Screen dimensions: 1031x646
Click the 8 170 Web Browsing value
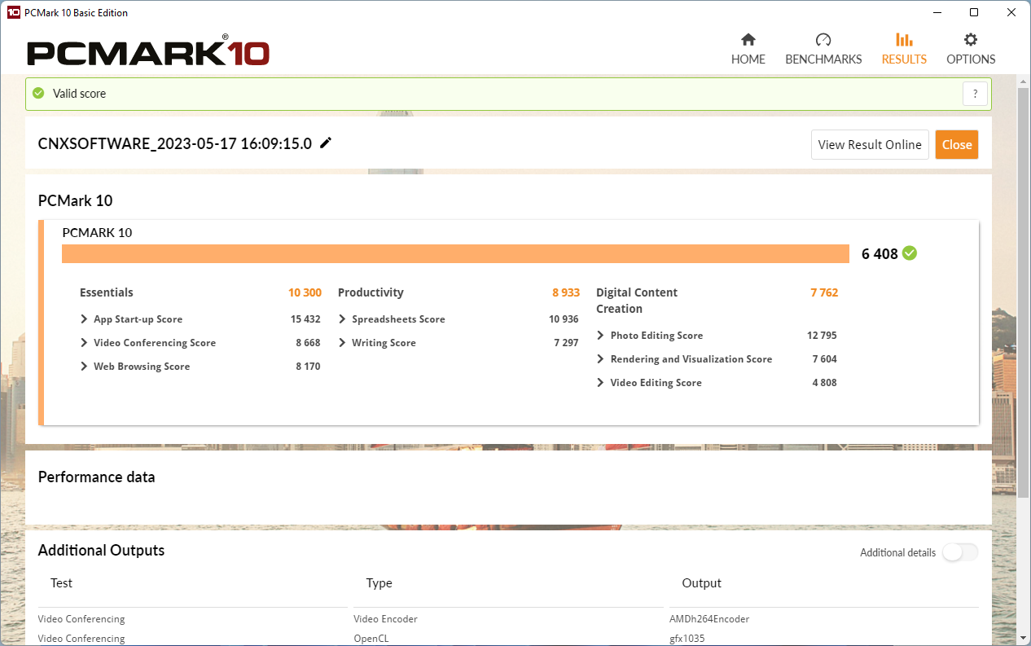point(308,367)
